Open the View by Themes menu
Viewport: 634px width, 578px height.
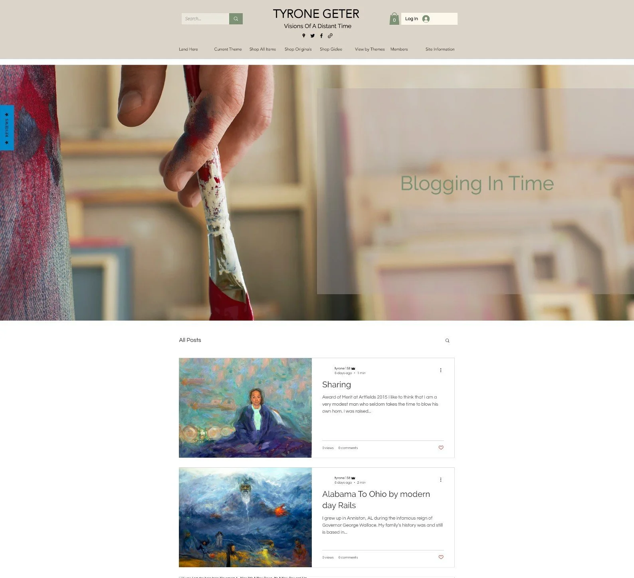[370, 49]
